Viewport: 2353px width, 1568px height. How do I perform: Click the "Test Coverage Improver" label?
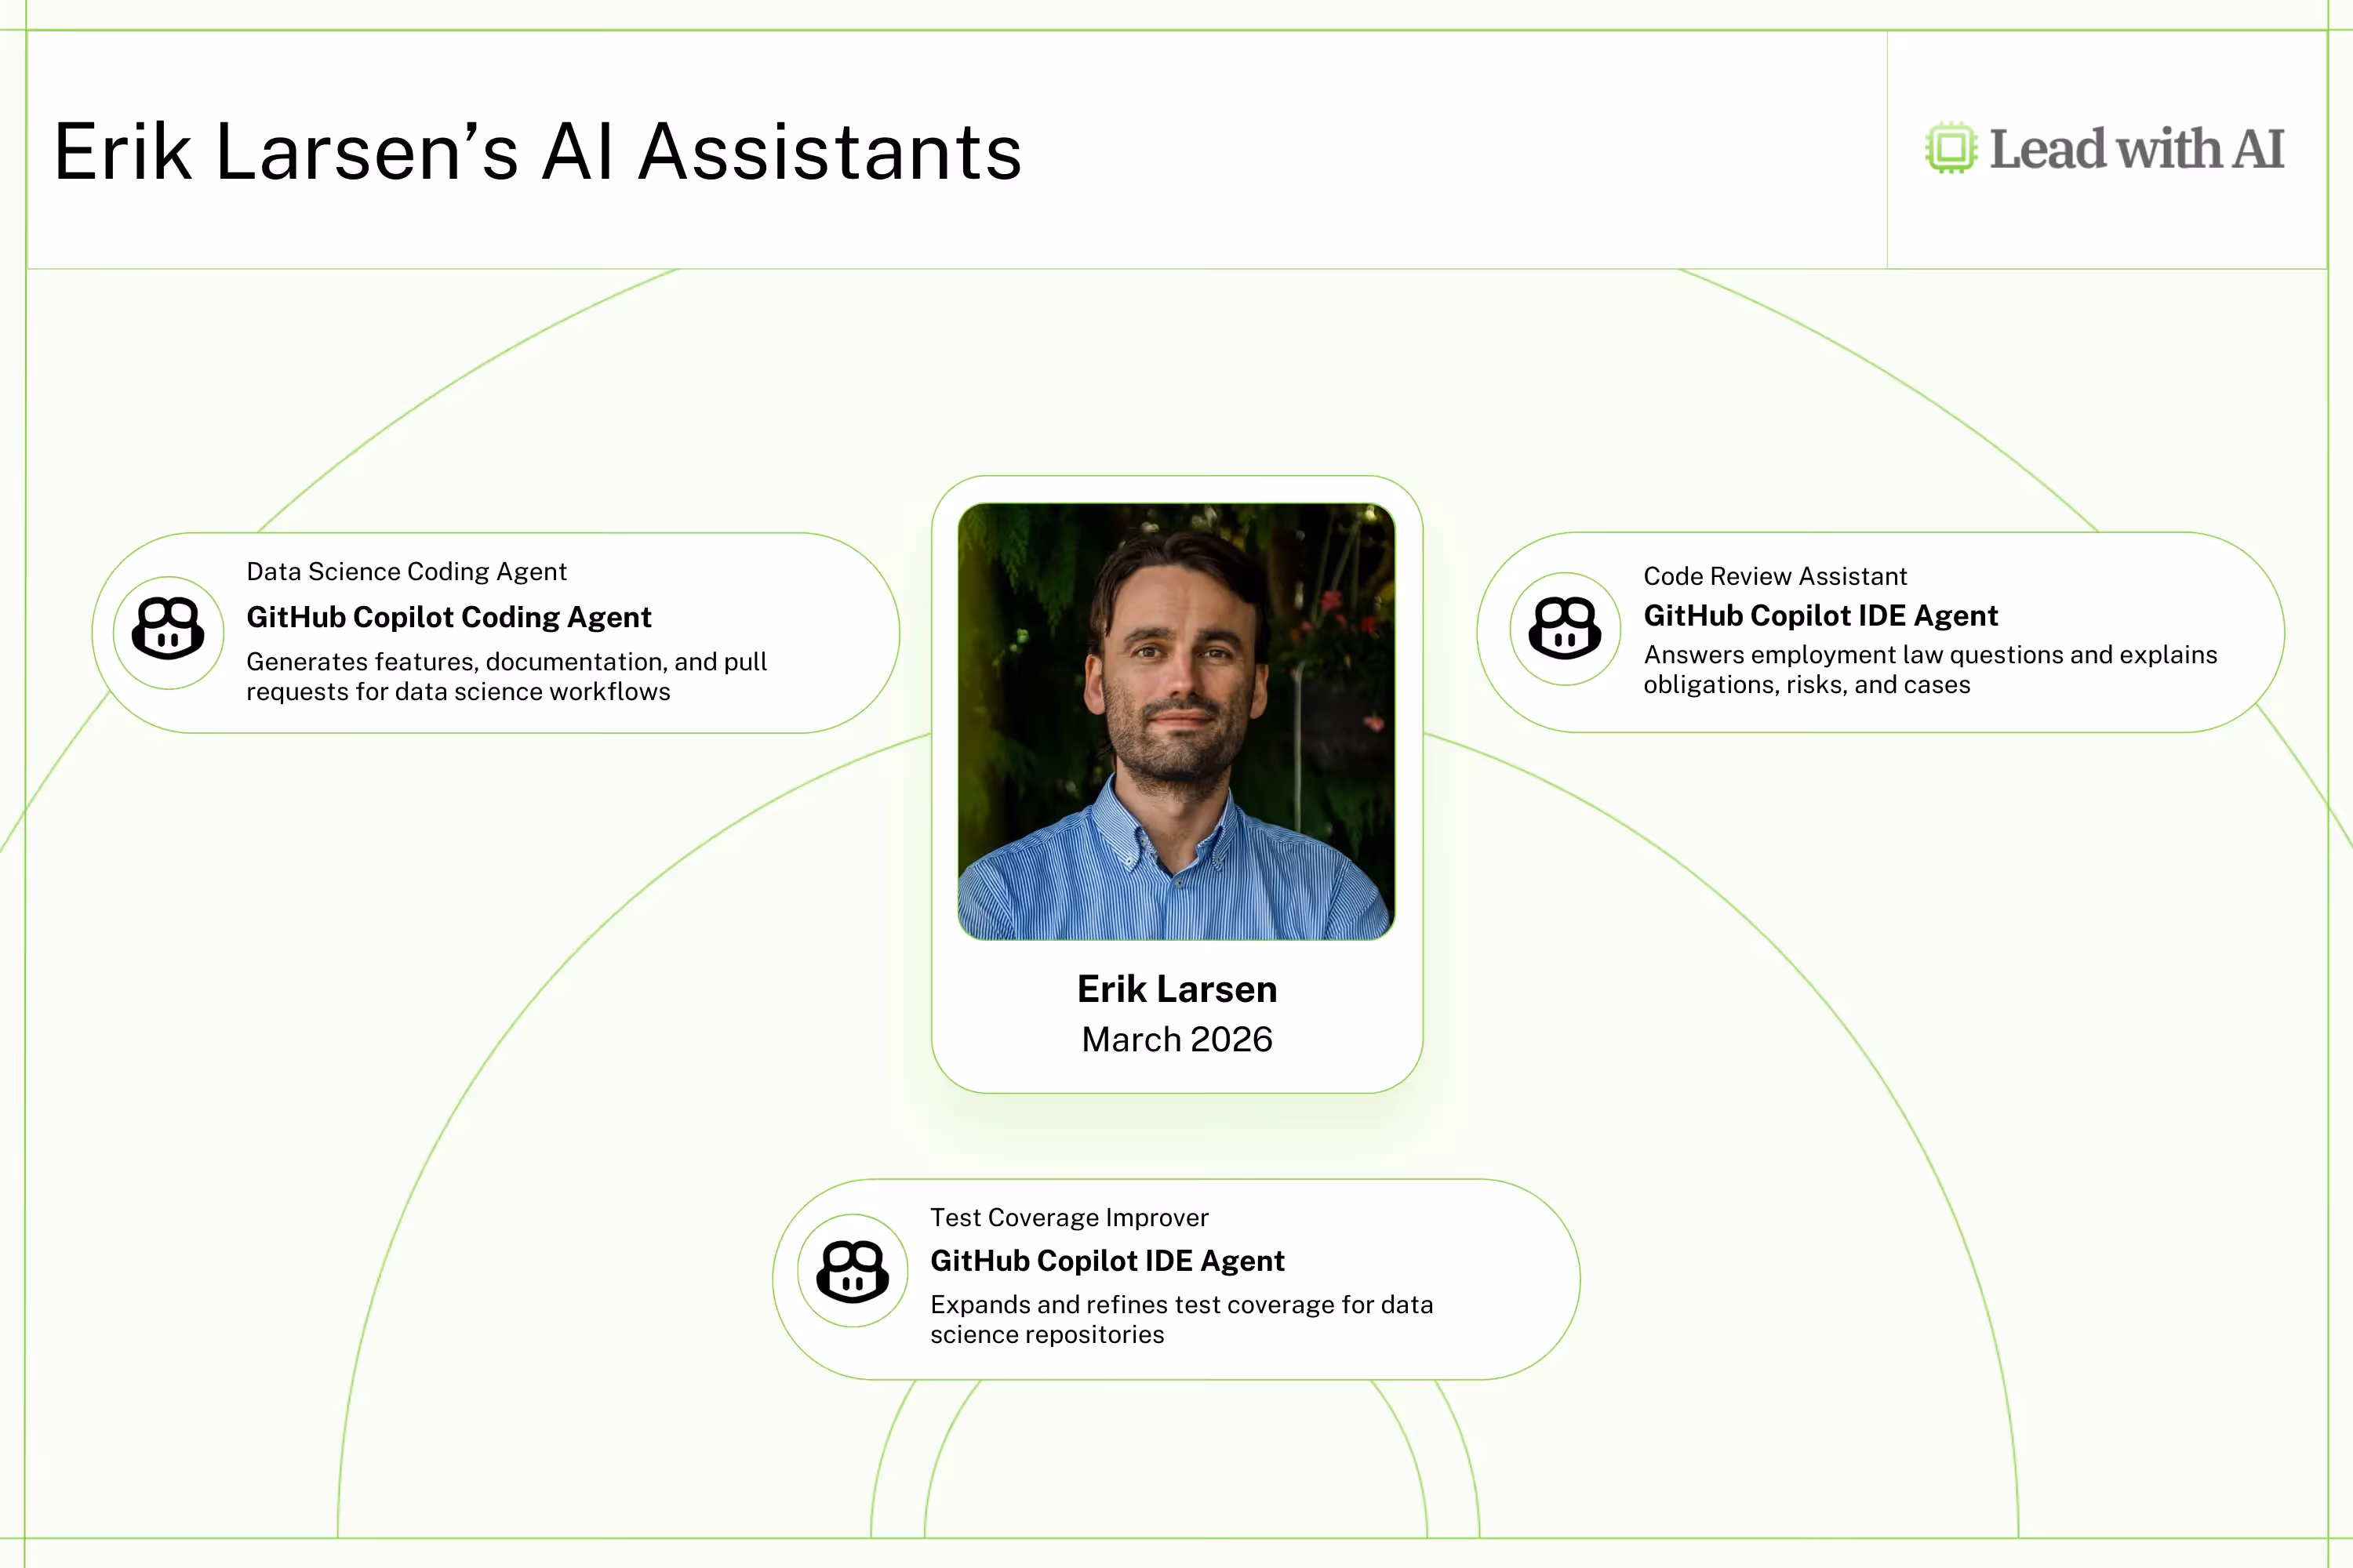tap(1070, 1217)
